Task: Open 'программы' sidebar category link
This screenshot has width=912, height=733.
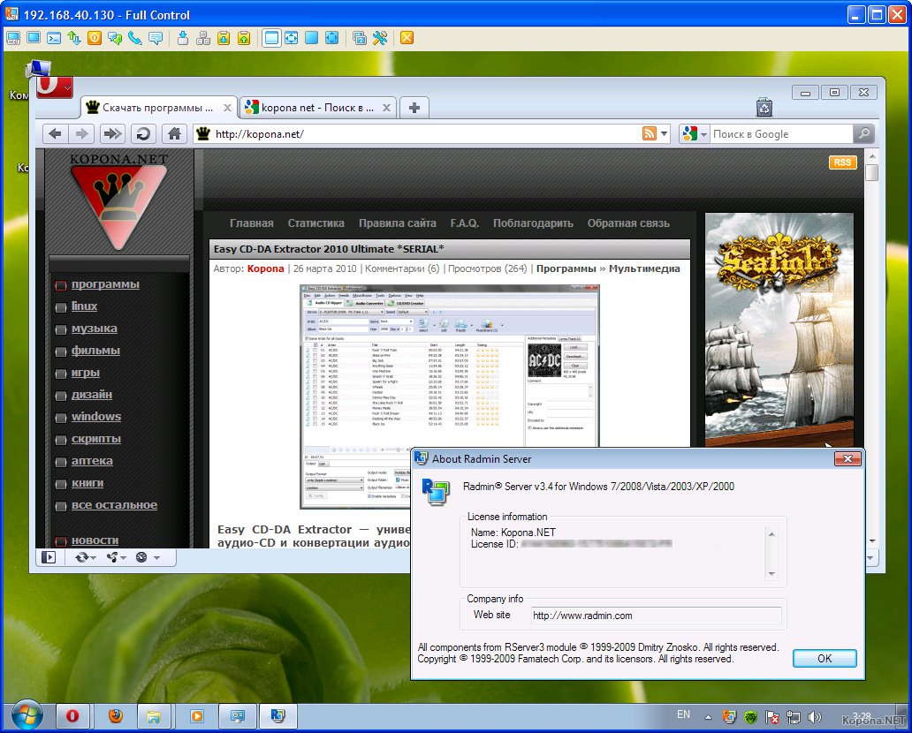Action: click(105, 284)
